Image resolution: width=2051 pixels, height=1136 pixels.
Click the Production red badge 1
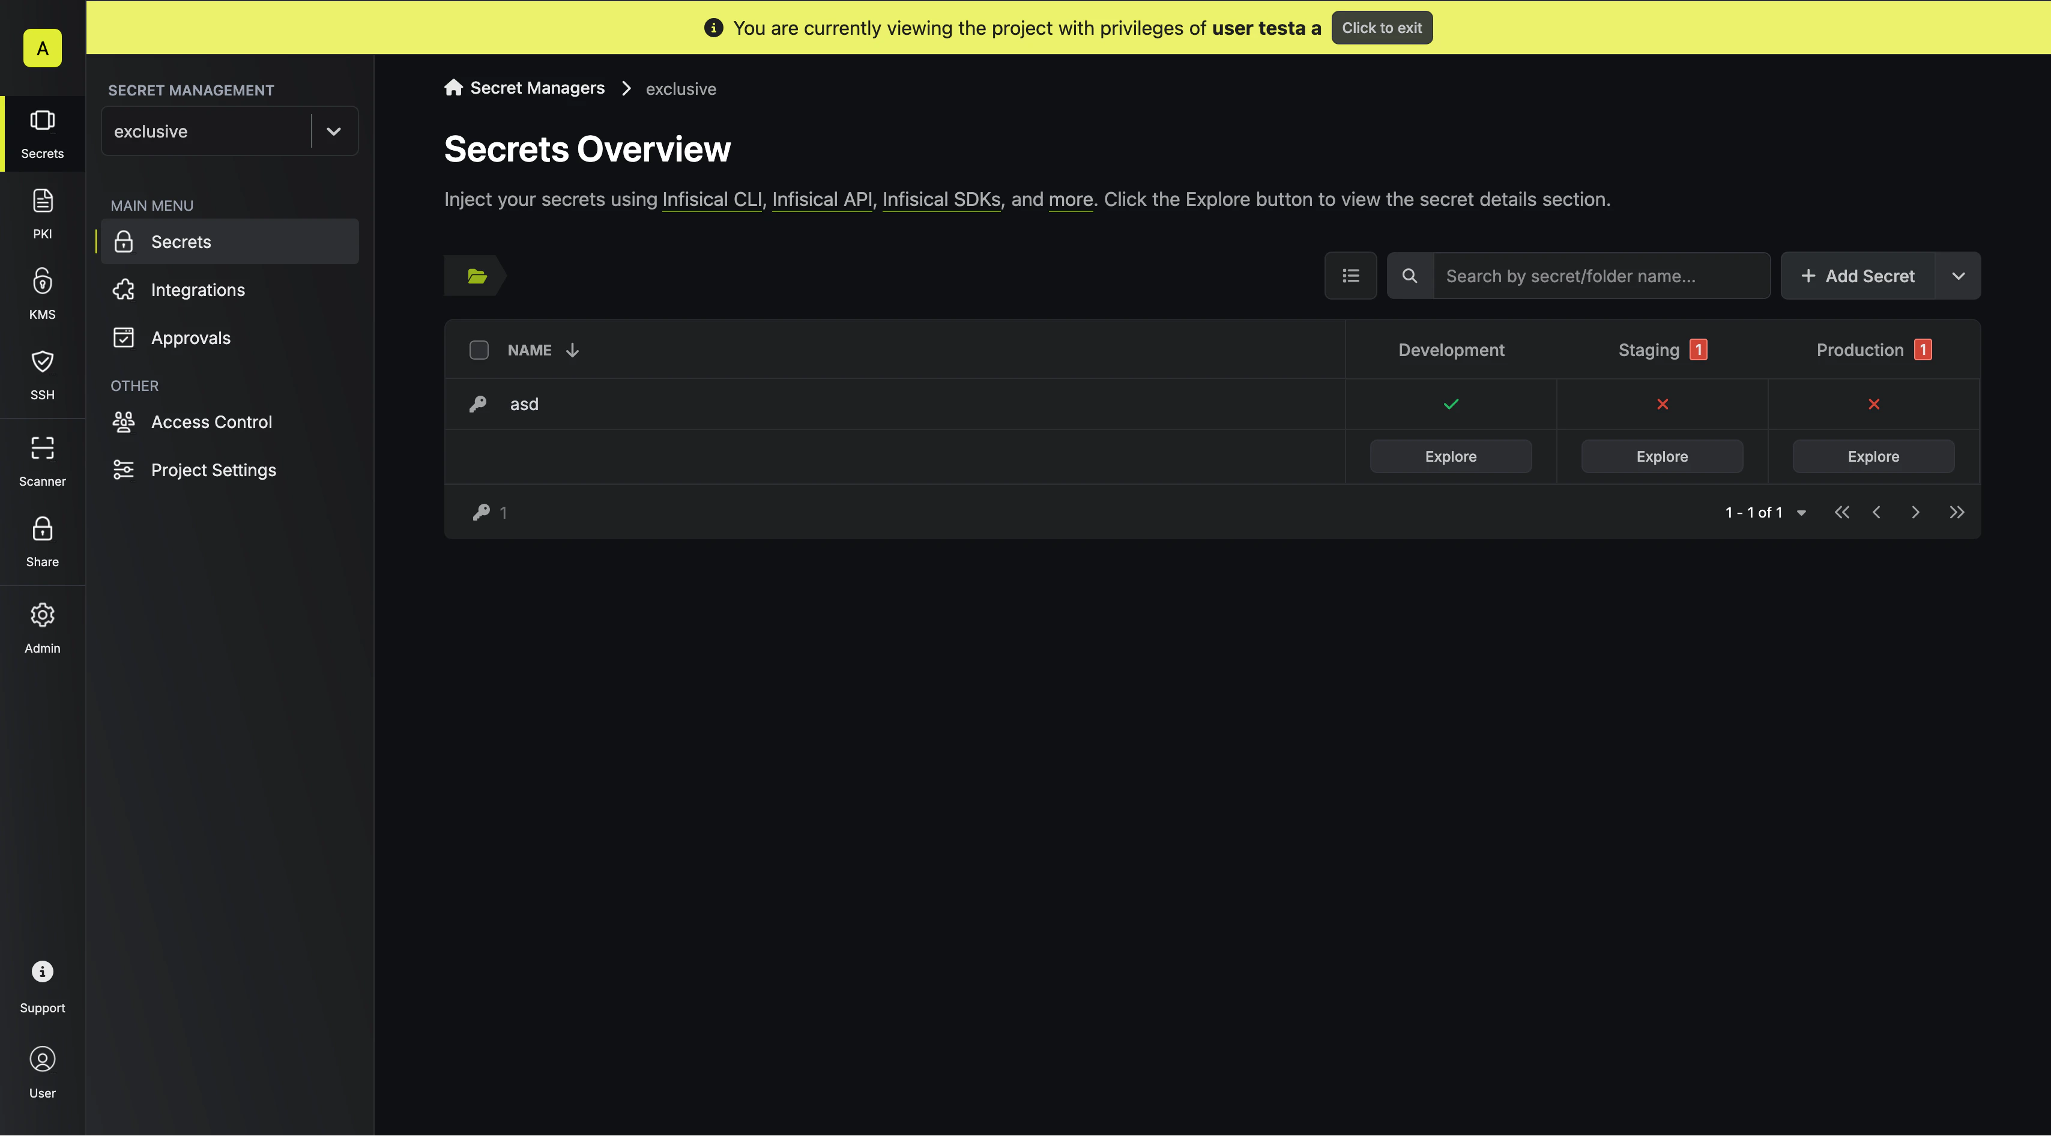[x=1923, y=350]
